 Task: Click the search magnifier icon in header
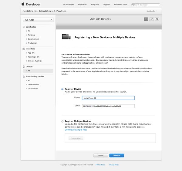tap(157, 19)
